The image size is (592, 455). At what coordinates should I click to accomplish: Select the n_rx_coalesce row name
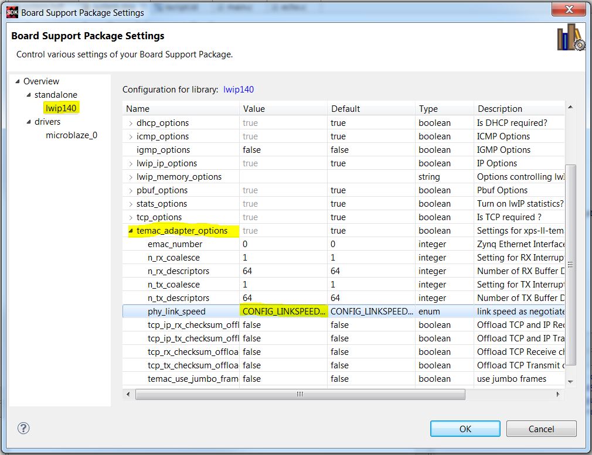click(173, 258)
